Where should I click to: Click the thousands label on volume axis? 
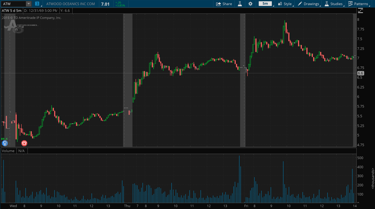pos(372,178)
